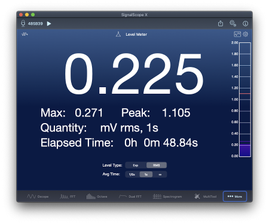Screen dimensions: 269x224
Task: Click the add signal waveform icon
Action: tap(25, 34)
